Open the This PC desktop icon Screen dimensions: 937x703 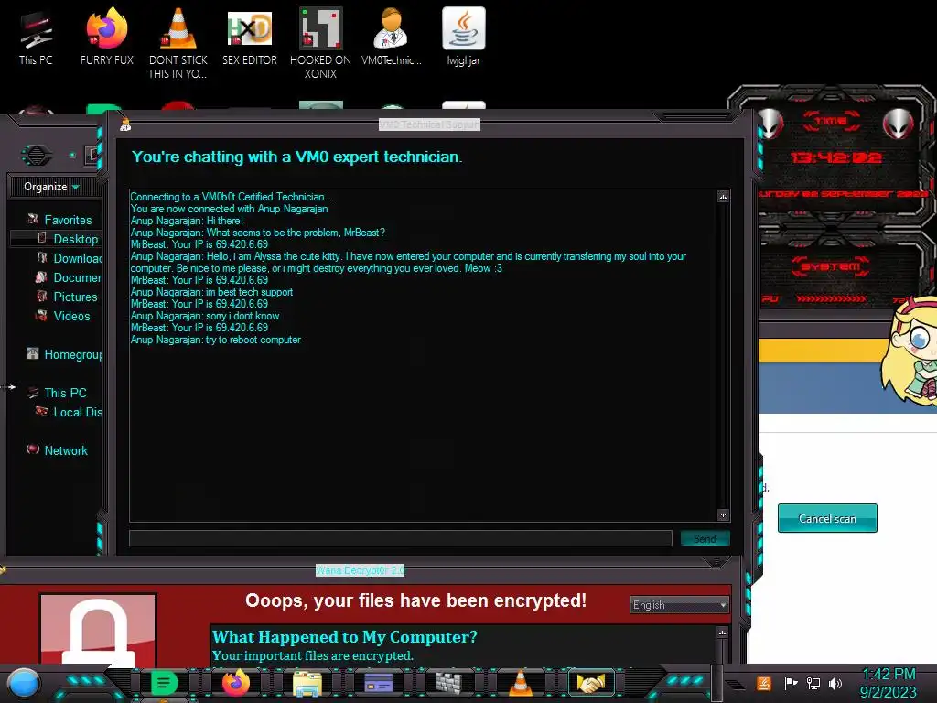pyautogui.click(x=36, y=37)
